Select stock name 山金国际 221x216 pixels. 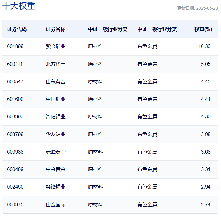[56, 204]
